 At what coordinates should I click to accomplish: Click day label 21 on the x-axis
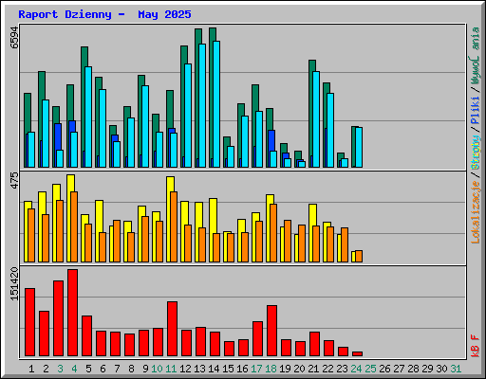[313, 369]
